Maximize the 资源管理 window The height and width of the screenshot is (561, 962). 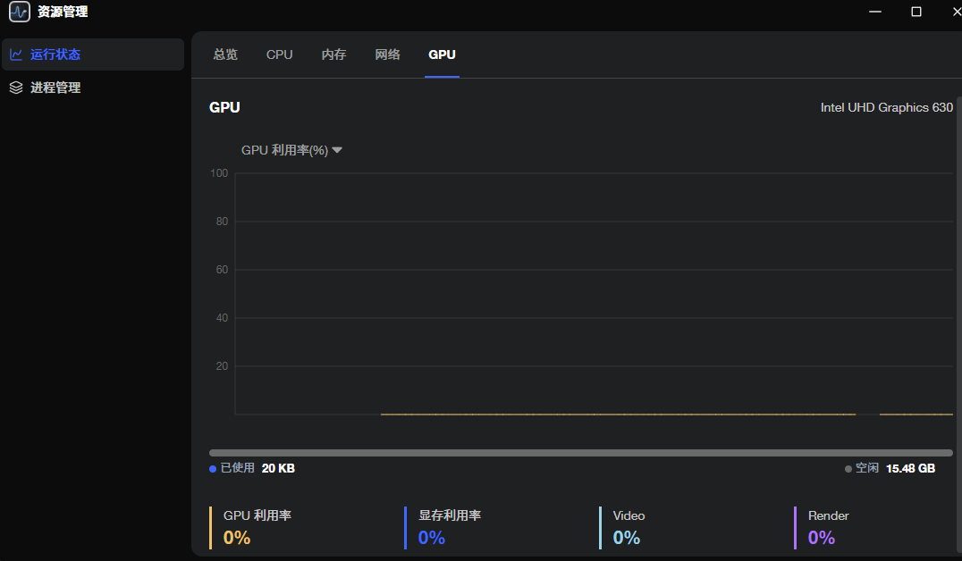click(x=916, y=12)
